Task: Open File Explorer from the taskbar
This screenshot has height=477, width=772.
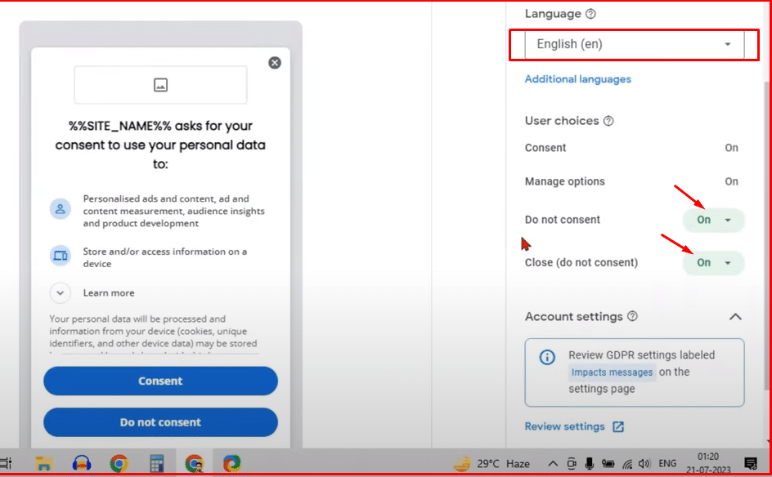Action: (x=44, y=463)
